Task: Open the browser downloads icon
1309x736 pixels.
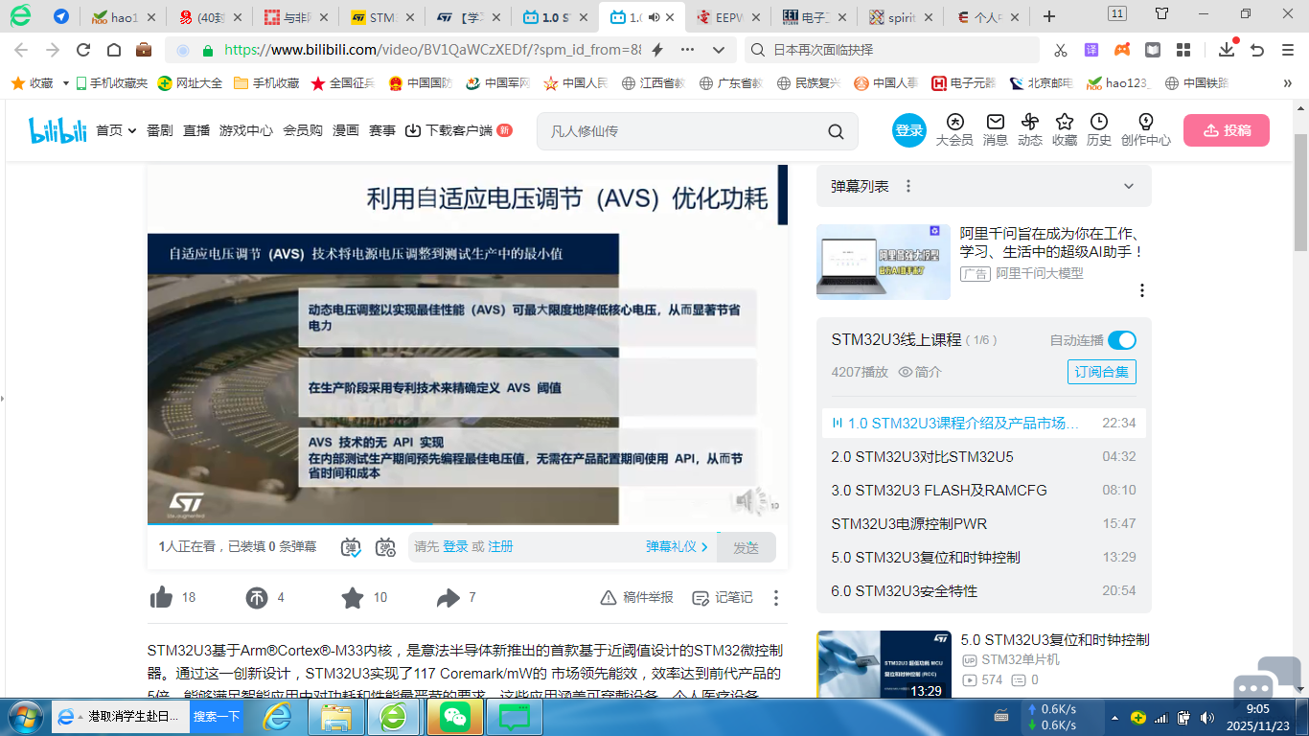Action: [x=1227, y=50]
